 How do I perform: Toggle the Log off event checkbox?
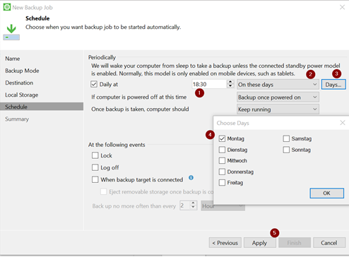coord(95,167)
